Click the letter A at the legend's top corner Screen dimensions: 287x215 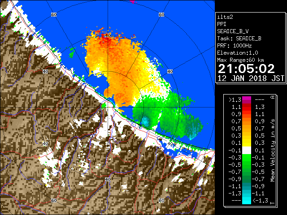tap(273, 97)
